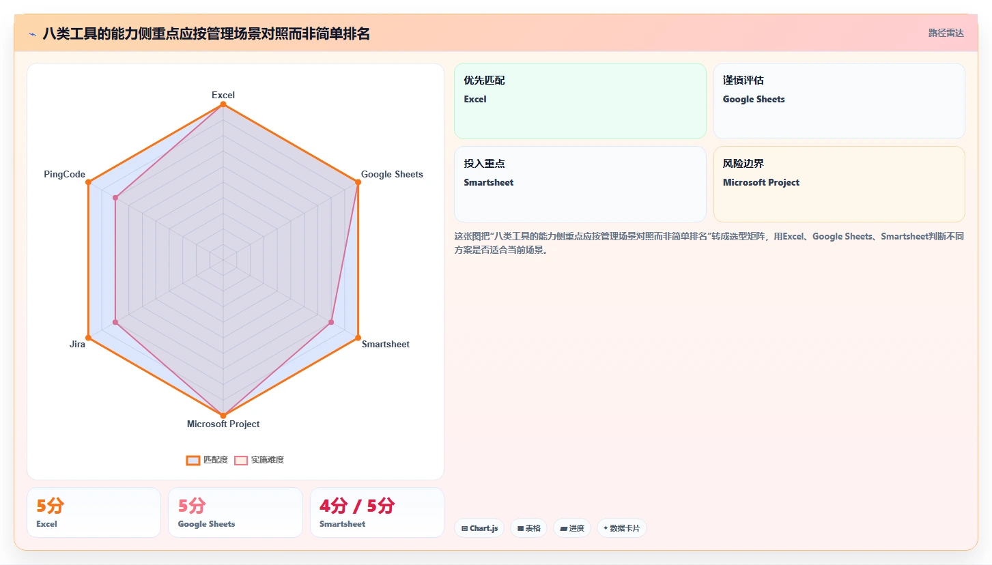Click the pink data point near PingCode

(x=115, y=198)
